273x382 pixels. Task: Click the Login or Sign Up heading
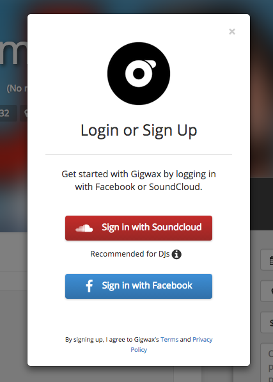click(x=139, y=131)
